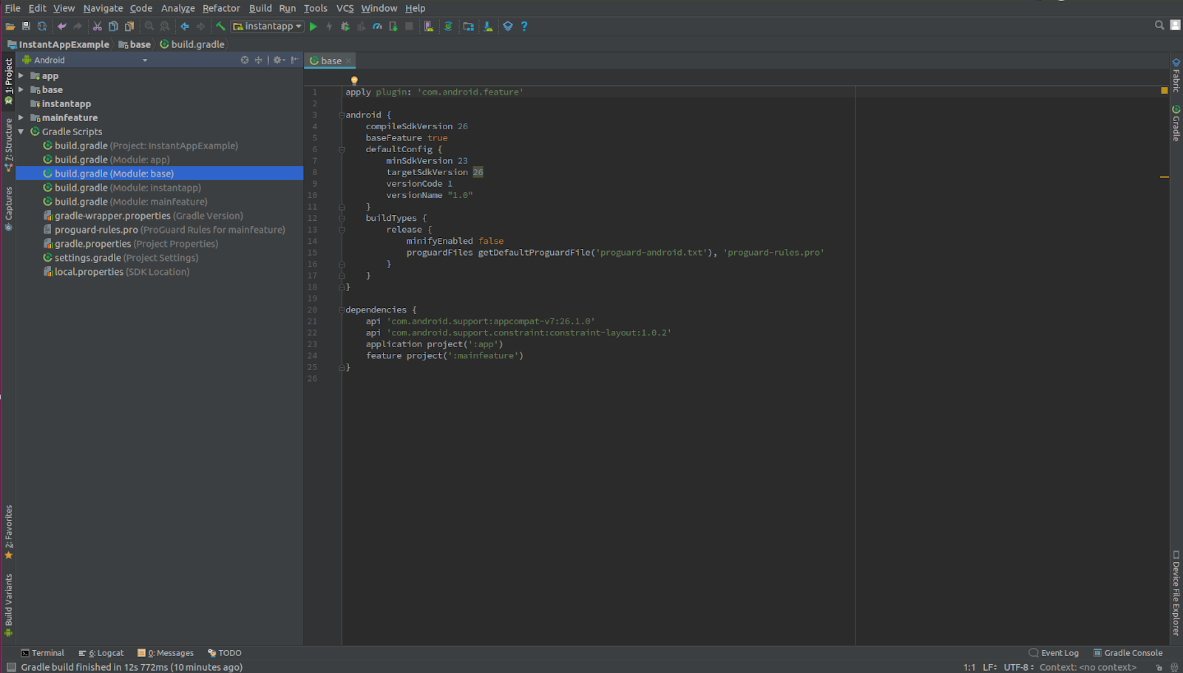Click the blue Help question mark icon
1183x673 pixels.
coord(524,27)
